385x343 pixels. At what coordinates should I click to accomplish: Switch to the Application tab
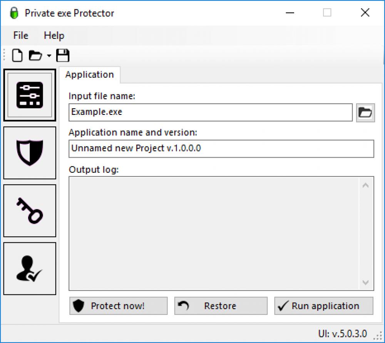point(90,74)
